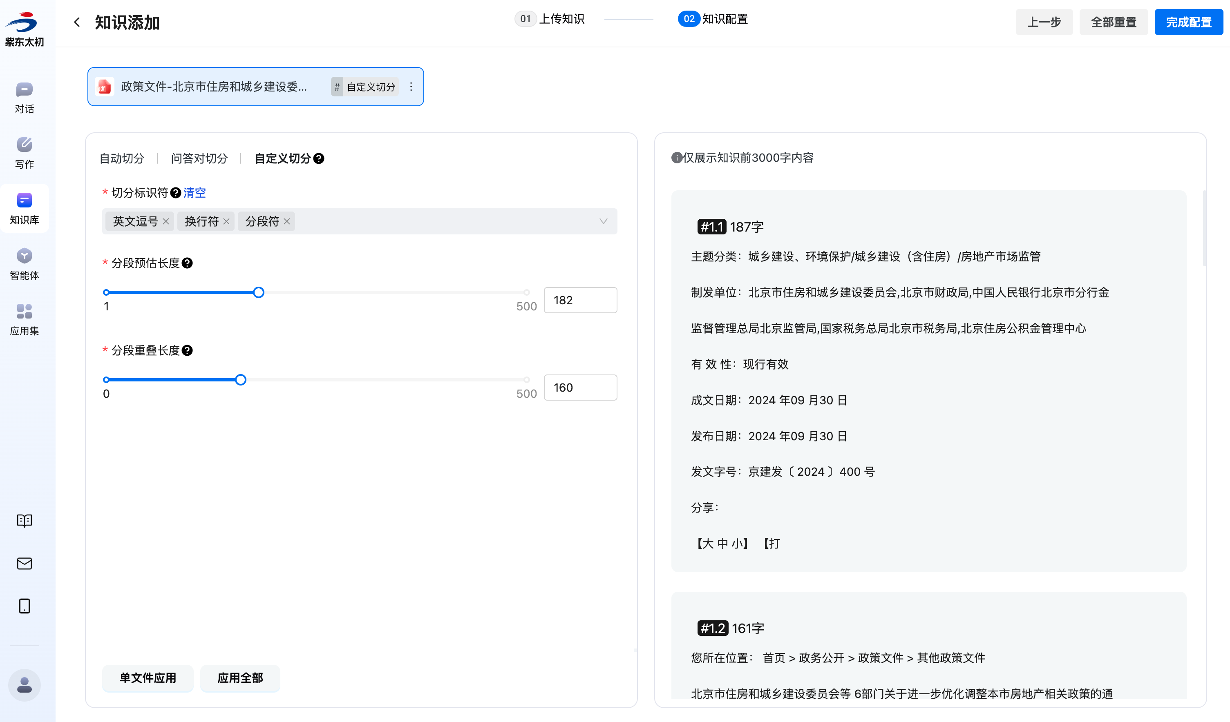
Task: Open the 知识库 knowledge base section
Action: point(25,209)
